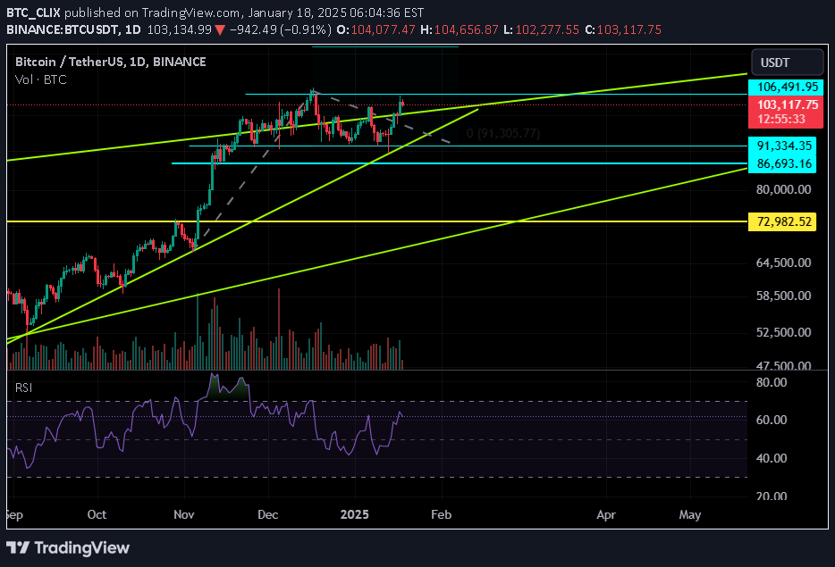Screen dimensions: 835x567
Task: Click the 58,500.00 price axis value
Action: pos(783,296)
